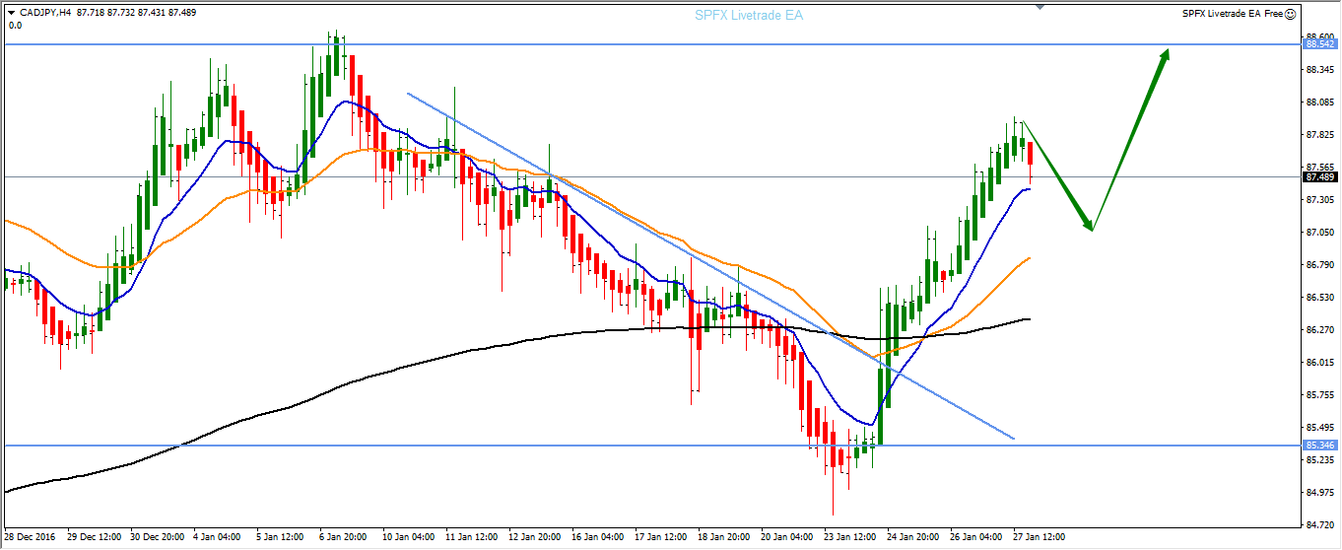Click the 12 Jan 20:00 time label
The width and height of the screenshot is (1342, 550).
pyautogui.click(x=535, y=537)
